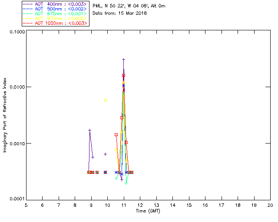278x222 pixels.
Task: Click the AOT 500nm legend entry
Action: [x=55, y=9]
